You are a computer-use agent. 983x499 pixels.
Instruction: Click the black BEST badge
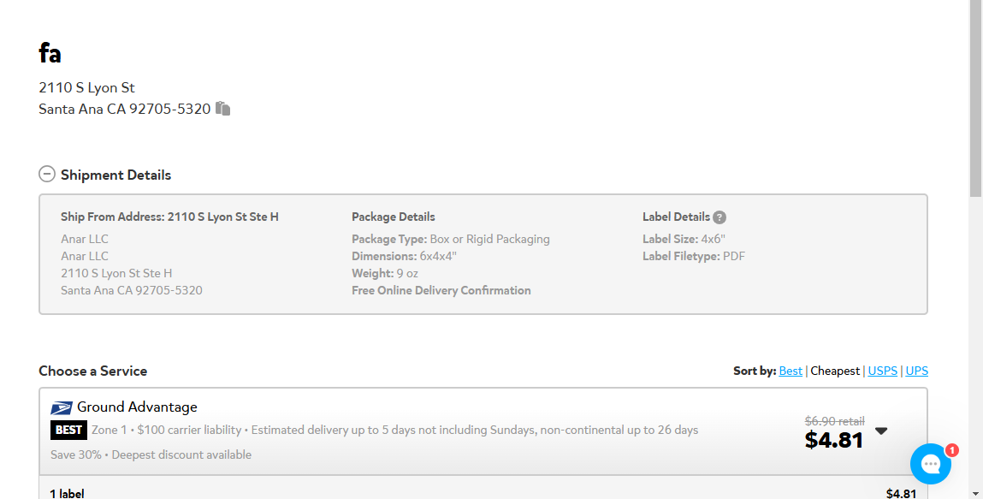coord(68,430)
